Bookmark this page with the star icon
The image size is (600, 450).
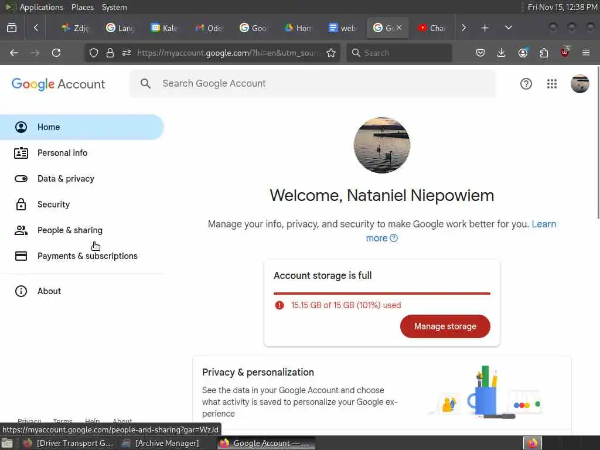click(331, 53)
